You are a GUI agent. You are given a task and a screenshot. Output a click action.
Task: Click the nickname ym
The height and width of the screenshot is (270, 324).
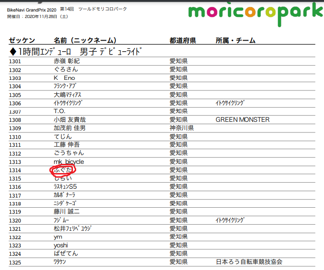tap(58, 237)
